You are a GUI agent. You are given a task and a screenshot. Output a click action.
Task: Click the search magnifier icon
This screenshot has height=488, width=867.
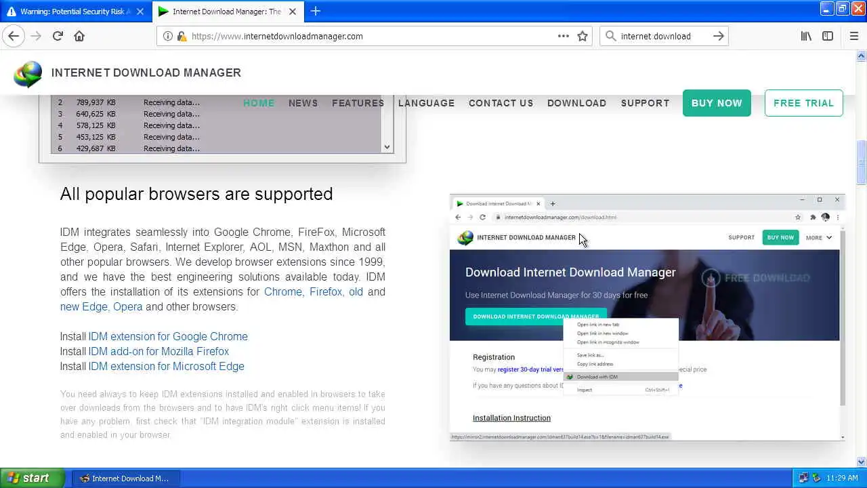tap(611, 36)
